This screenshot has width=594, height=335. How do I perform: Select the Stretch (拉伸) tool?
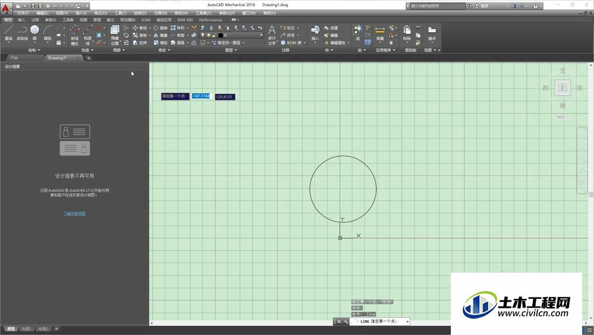pos(140,43)
